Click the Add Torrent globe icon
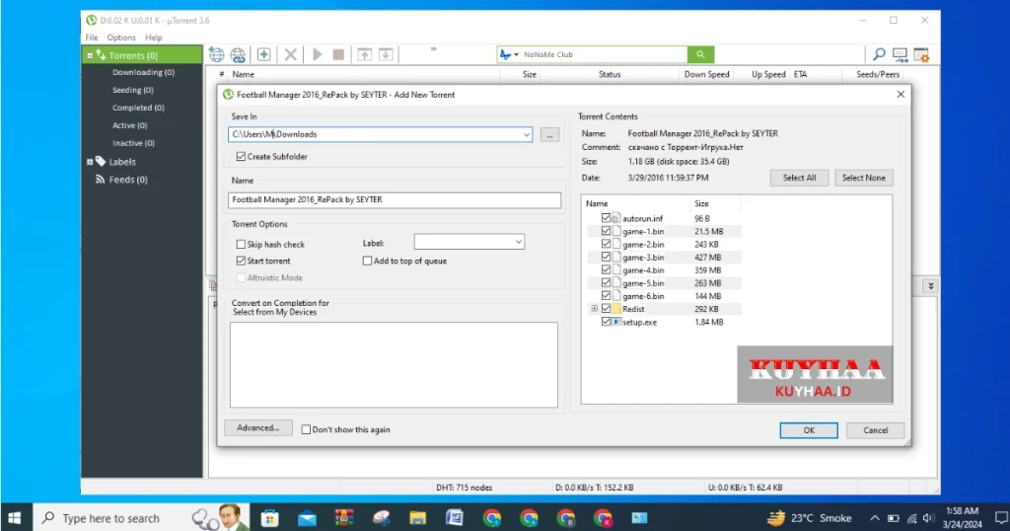Viewport: 1010px width, 531px height. tap(216, 54)
